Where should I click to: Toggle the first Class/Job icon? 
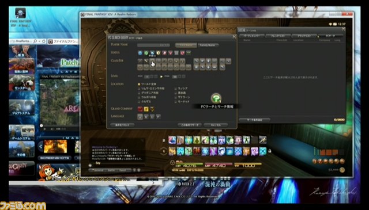pos(140,61)
